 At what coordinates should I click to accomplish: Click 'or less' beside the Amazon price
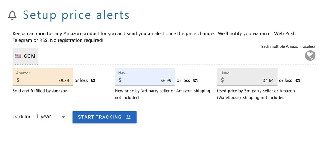pyautogui.click(x=81, y=80)
